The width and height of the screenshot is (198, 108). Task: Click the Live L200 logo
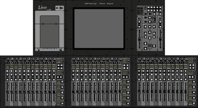(x=44, y=8)
